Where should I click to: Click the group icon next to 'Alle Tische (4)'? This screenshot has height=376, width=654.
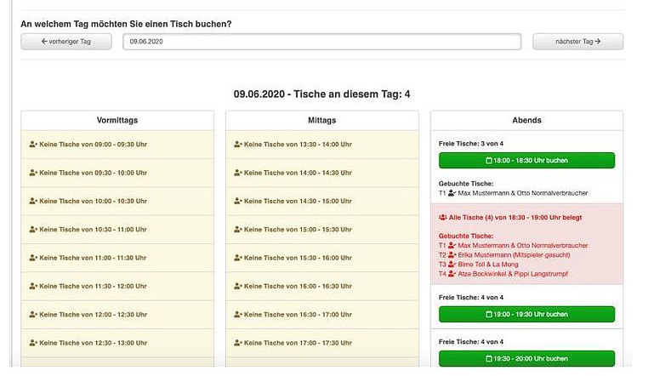pos(443,218)
